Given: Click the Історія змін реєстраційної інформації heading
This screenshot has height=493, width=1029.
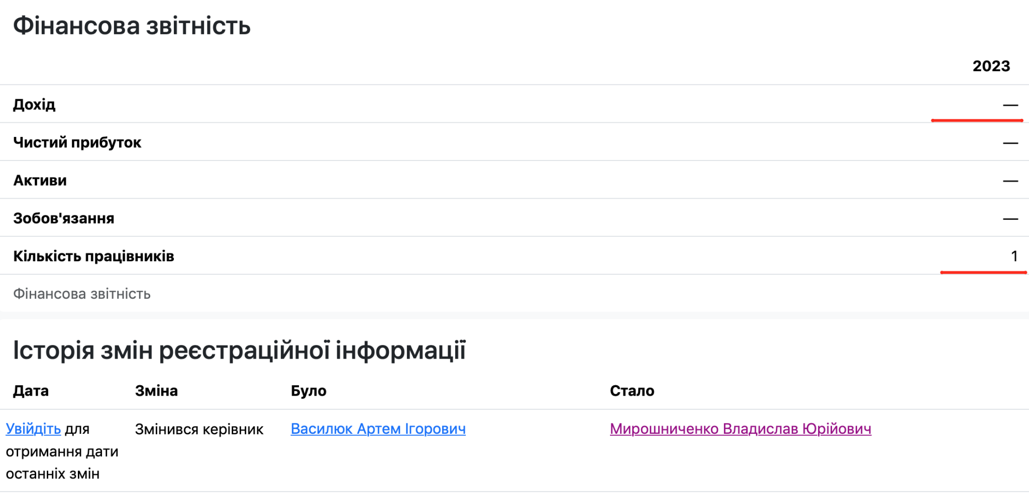Looking at the screenshot, I should point(239,350).
